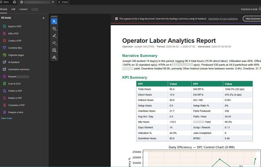Expand the tools list with View more
This screenshot has width=261, height=167.
7,118
